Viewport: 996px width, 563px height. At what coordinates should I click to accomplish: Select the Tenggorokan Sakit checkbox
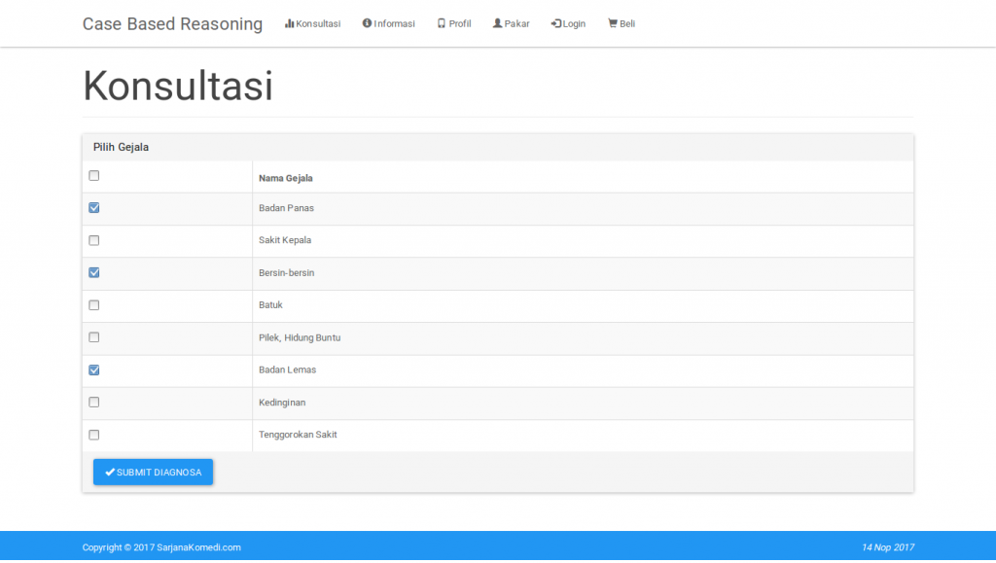pyautogui.click(x=94, y=435)
